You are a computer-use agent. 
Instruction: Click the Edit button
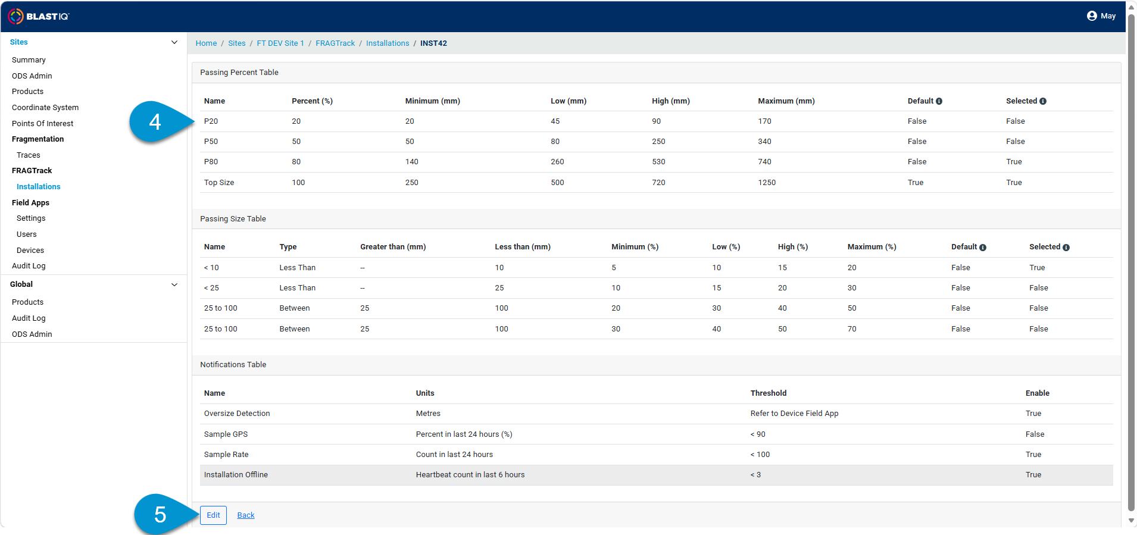pos(213,515)
